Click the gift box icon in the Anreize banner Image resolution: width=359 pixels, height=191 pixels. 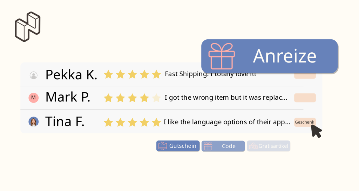click(x=222, y=56)
